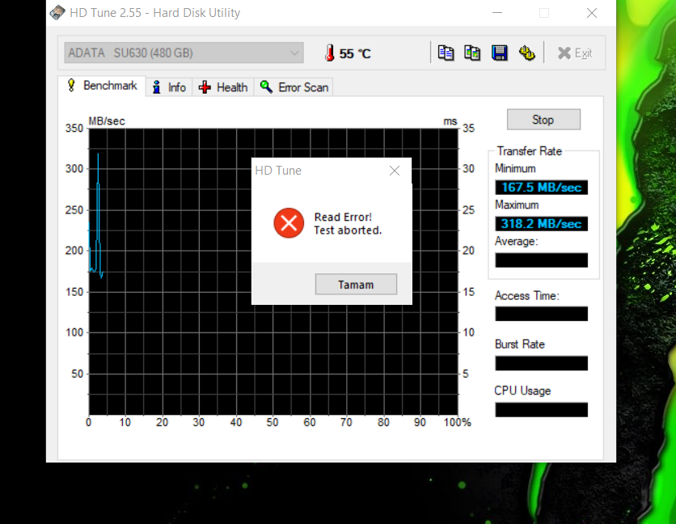Click the copy screenshot to clipboard icon

(472, 53)
